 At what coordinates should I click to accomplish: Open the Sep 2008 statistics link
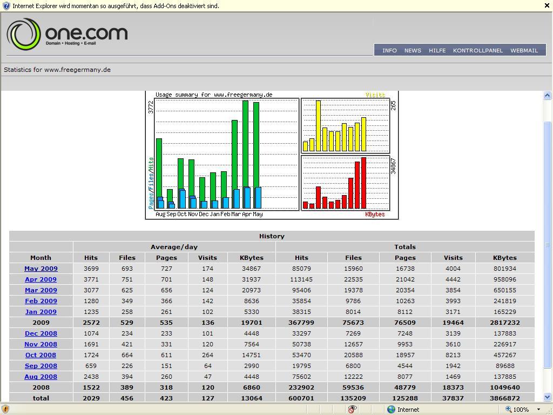[x=41, y=366]
